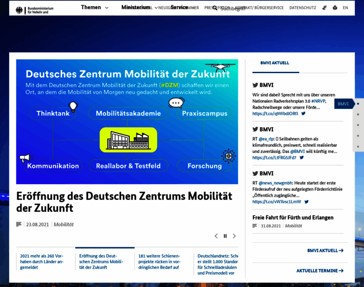Open the @BMVI mention link

[297, 151]
